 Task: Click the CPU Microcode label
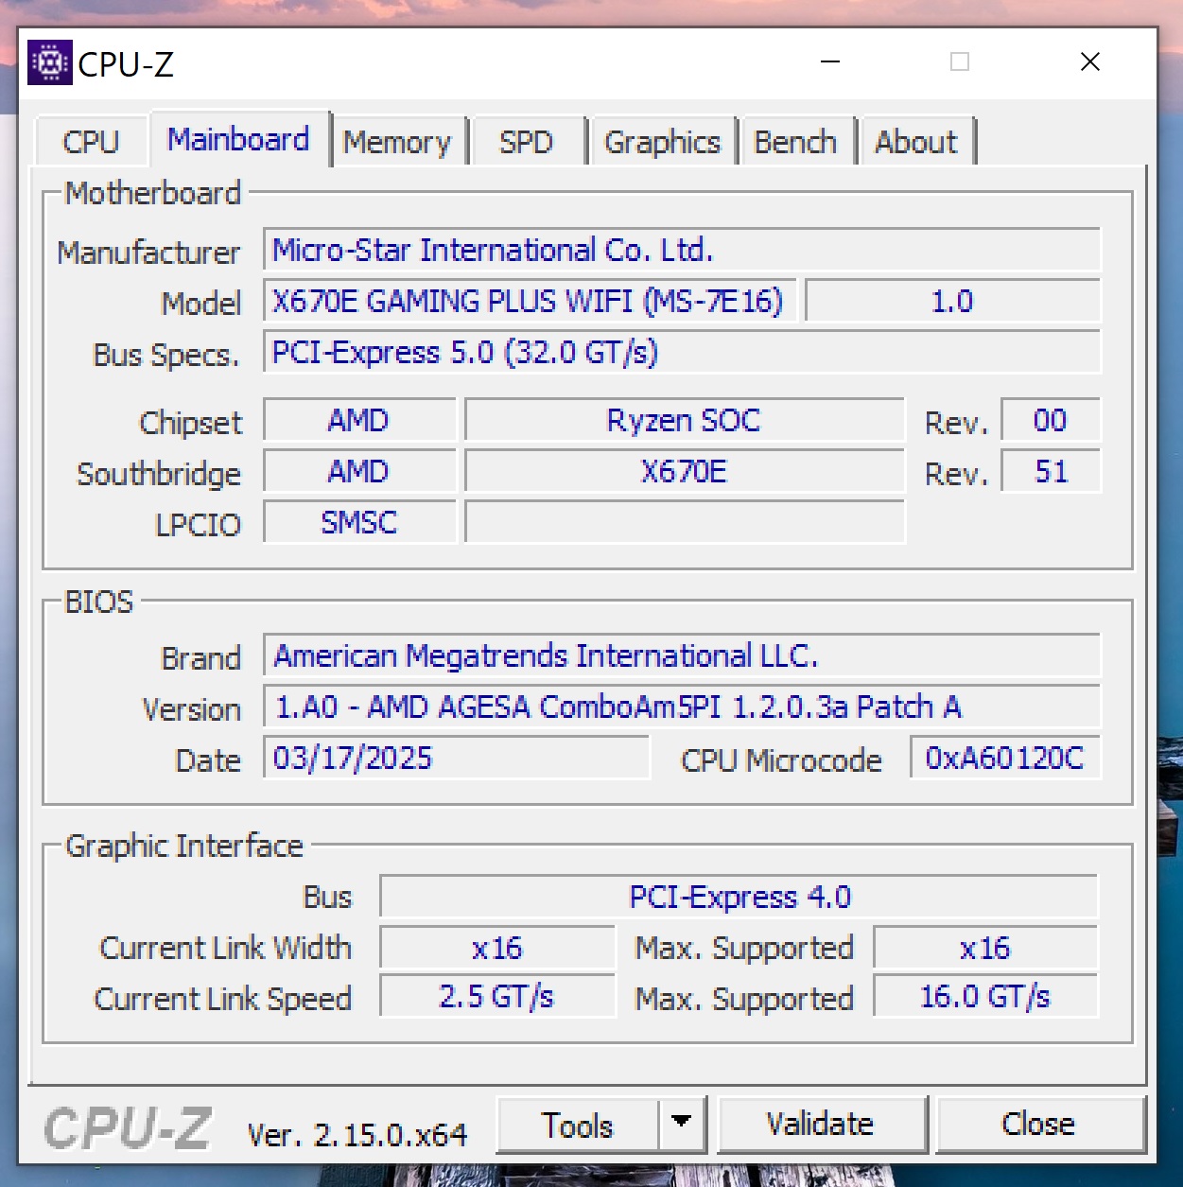[781, 760]
